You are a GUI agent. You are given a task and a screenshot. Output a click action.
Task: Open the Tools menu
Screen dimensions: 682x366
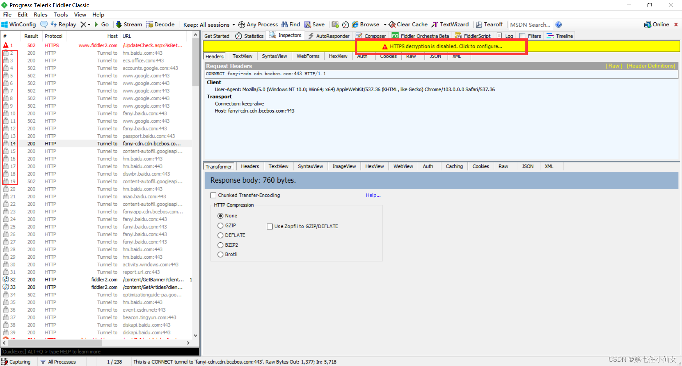click(x=61, y=15)
